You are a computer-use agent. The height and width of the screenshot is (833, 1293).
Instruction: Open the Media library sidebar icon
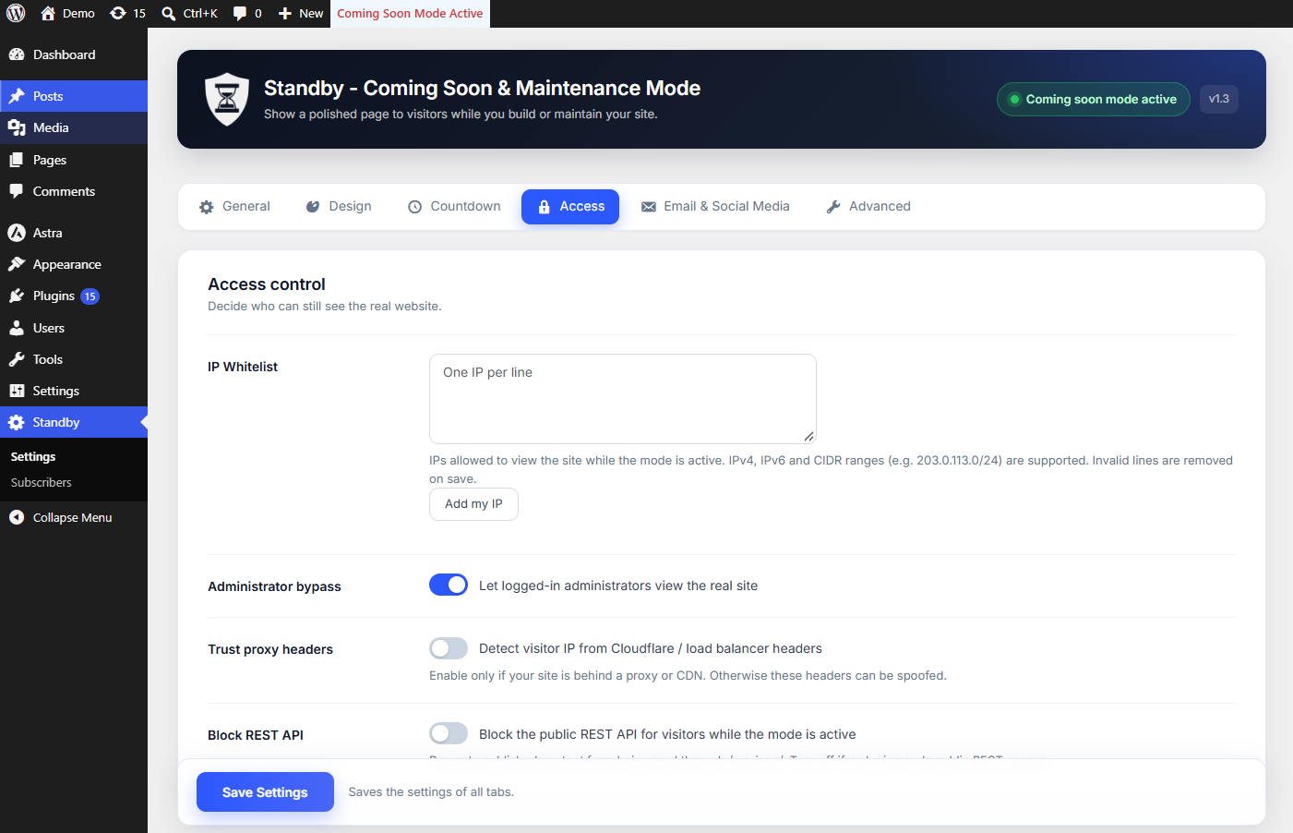tap(17, 127)
